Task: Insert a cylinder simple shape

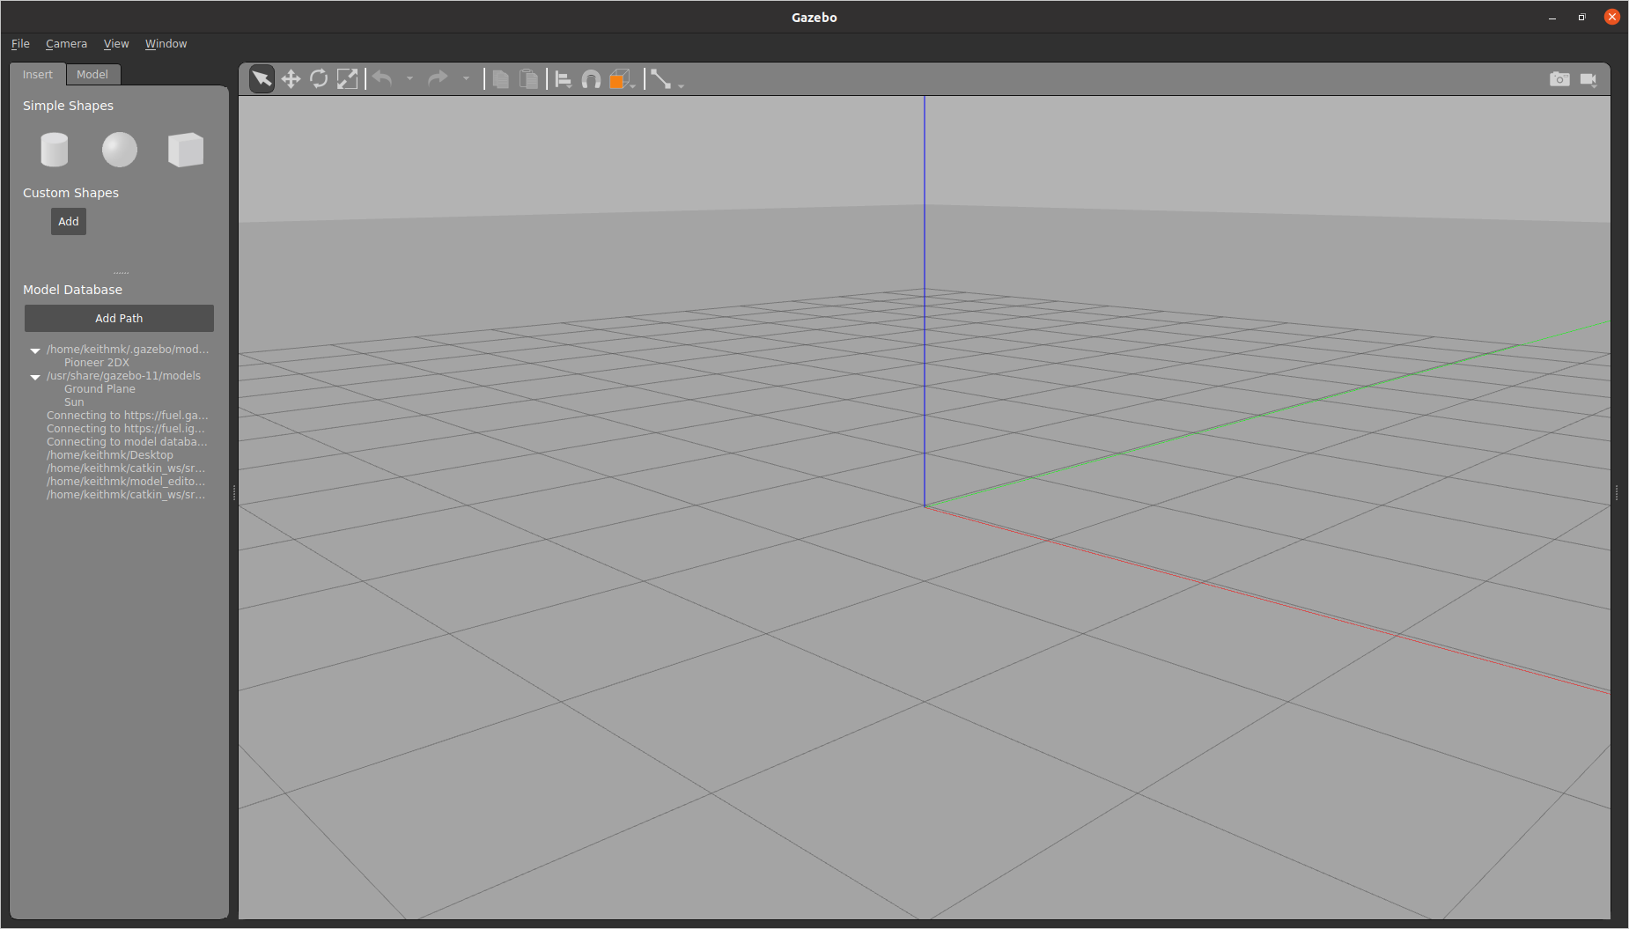Action: [x=55, y=150]
